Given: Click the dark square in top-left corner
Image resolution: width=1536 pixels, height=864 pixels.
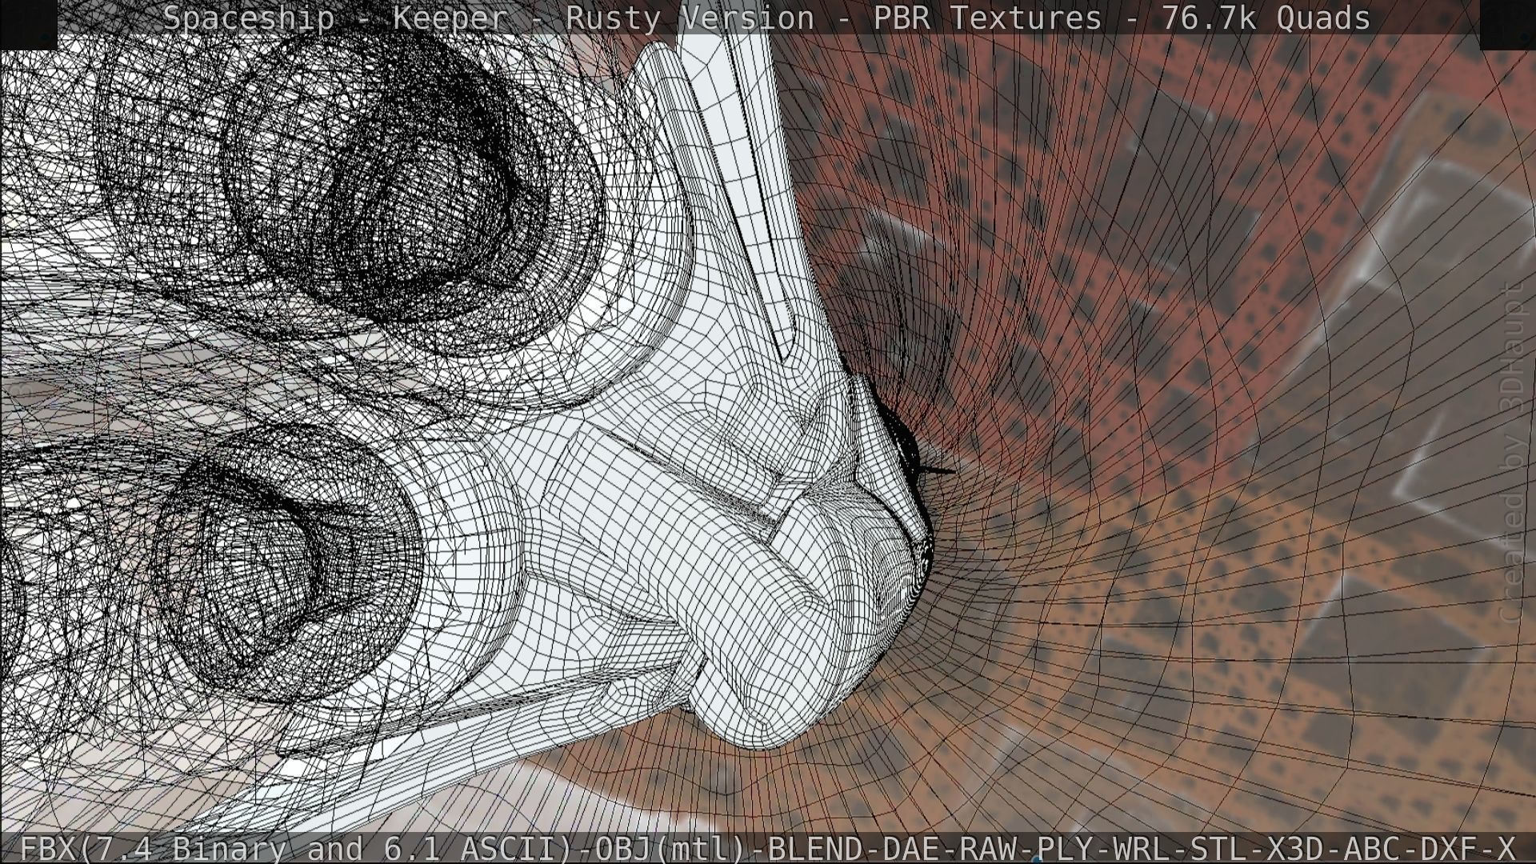Looking at the screenshot, I should 28,24.
